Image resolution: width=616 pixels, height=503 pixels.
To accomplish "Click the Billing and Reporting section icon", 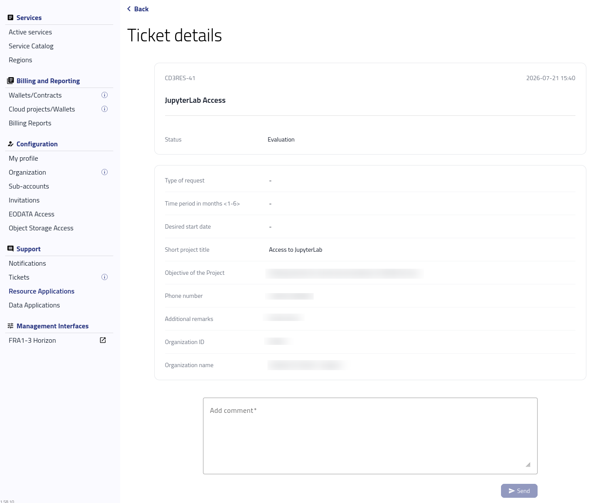I will pos(10,81).
